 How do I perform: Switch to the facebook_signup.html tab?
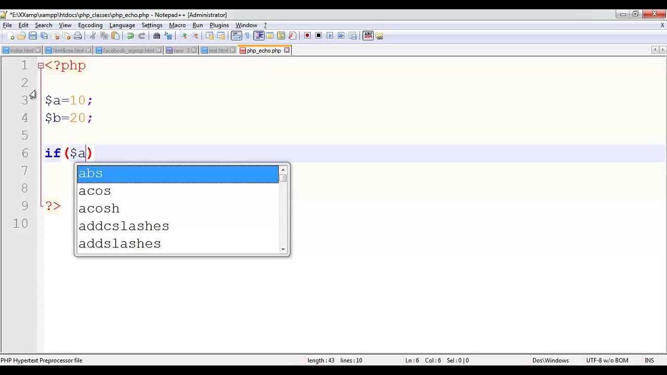[x=128, y=51]
